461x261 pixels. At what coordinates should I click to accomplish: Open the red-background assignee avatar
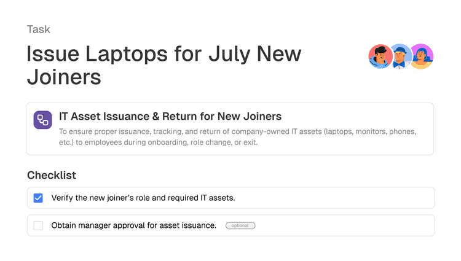380,57
